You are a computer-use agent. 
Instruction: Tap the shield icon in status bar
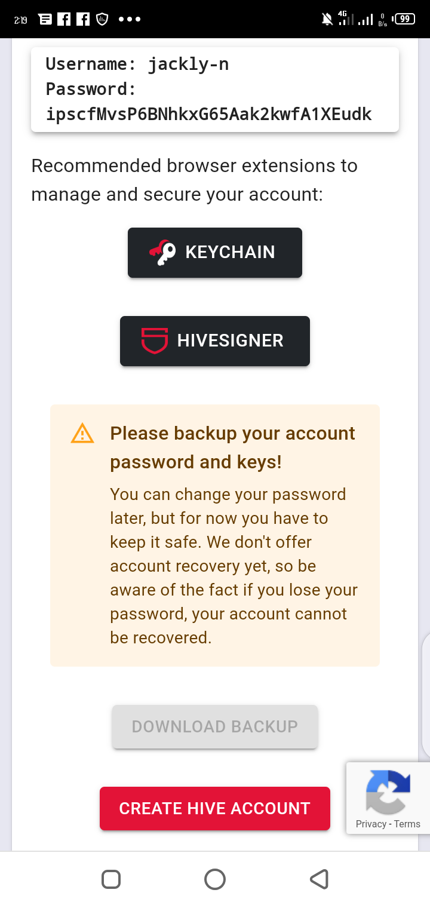pyautogui.click(x=102, y=19)
